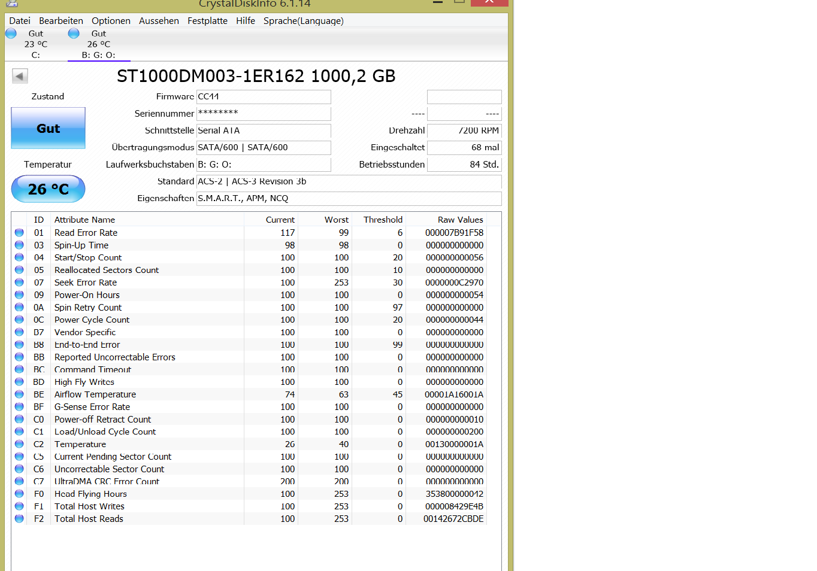The image size is (817, 571).
Task: Open the Sprache(Language) menu
Action: point(304,21)
